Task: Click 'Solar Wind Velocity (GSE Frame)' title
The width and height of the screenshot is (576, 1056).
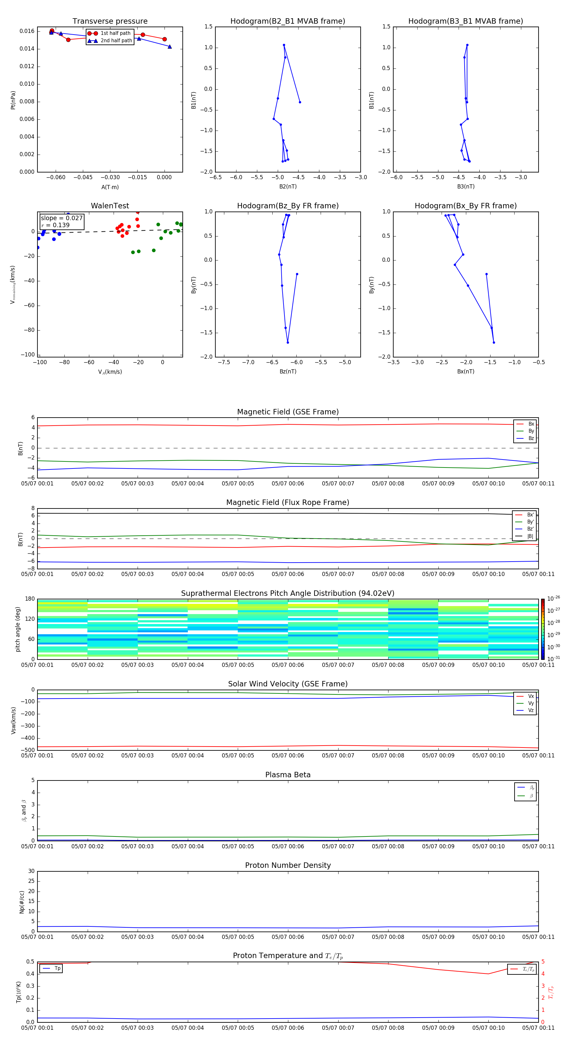Action: click(x=288, y=684)
